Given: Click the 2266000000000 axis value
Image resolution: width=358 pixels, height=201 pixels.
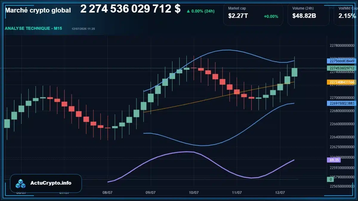Looking at the screenshot, I should tap(342, 124).
